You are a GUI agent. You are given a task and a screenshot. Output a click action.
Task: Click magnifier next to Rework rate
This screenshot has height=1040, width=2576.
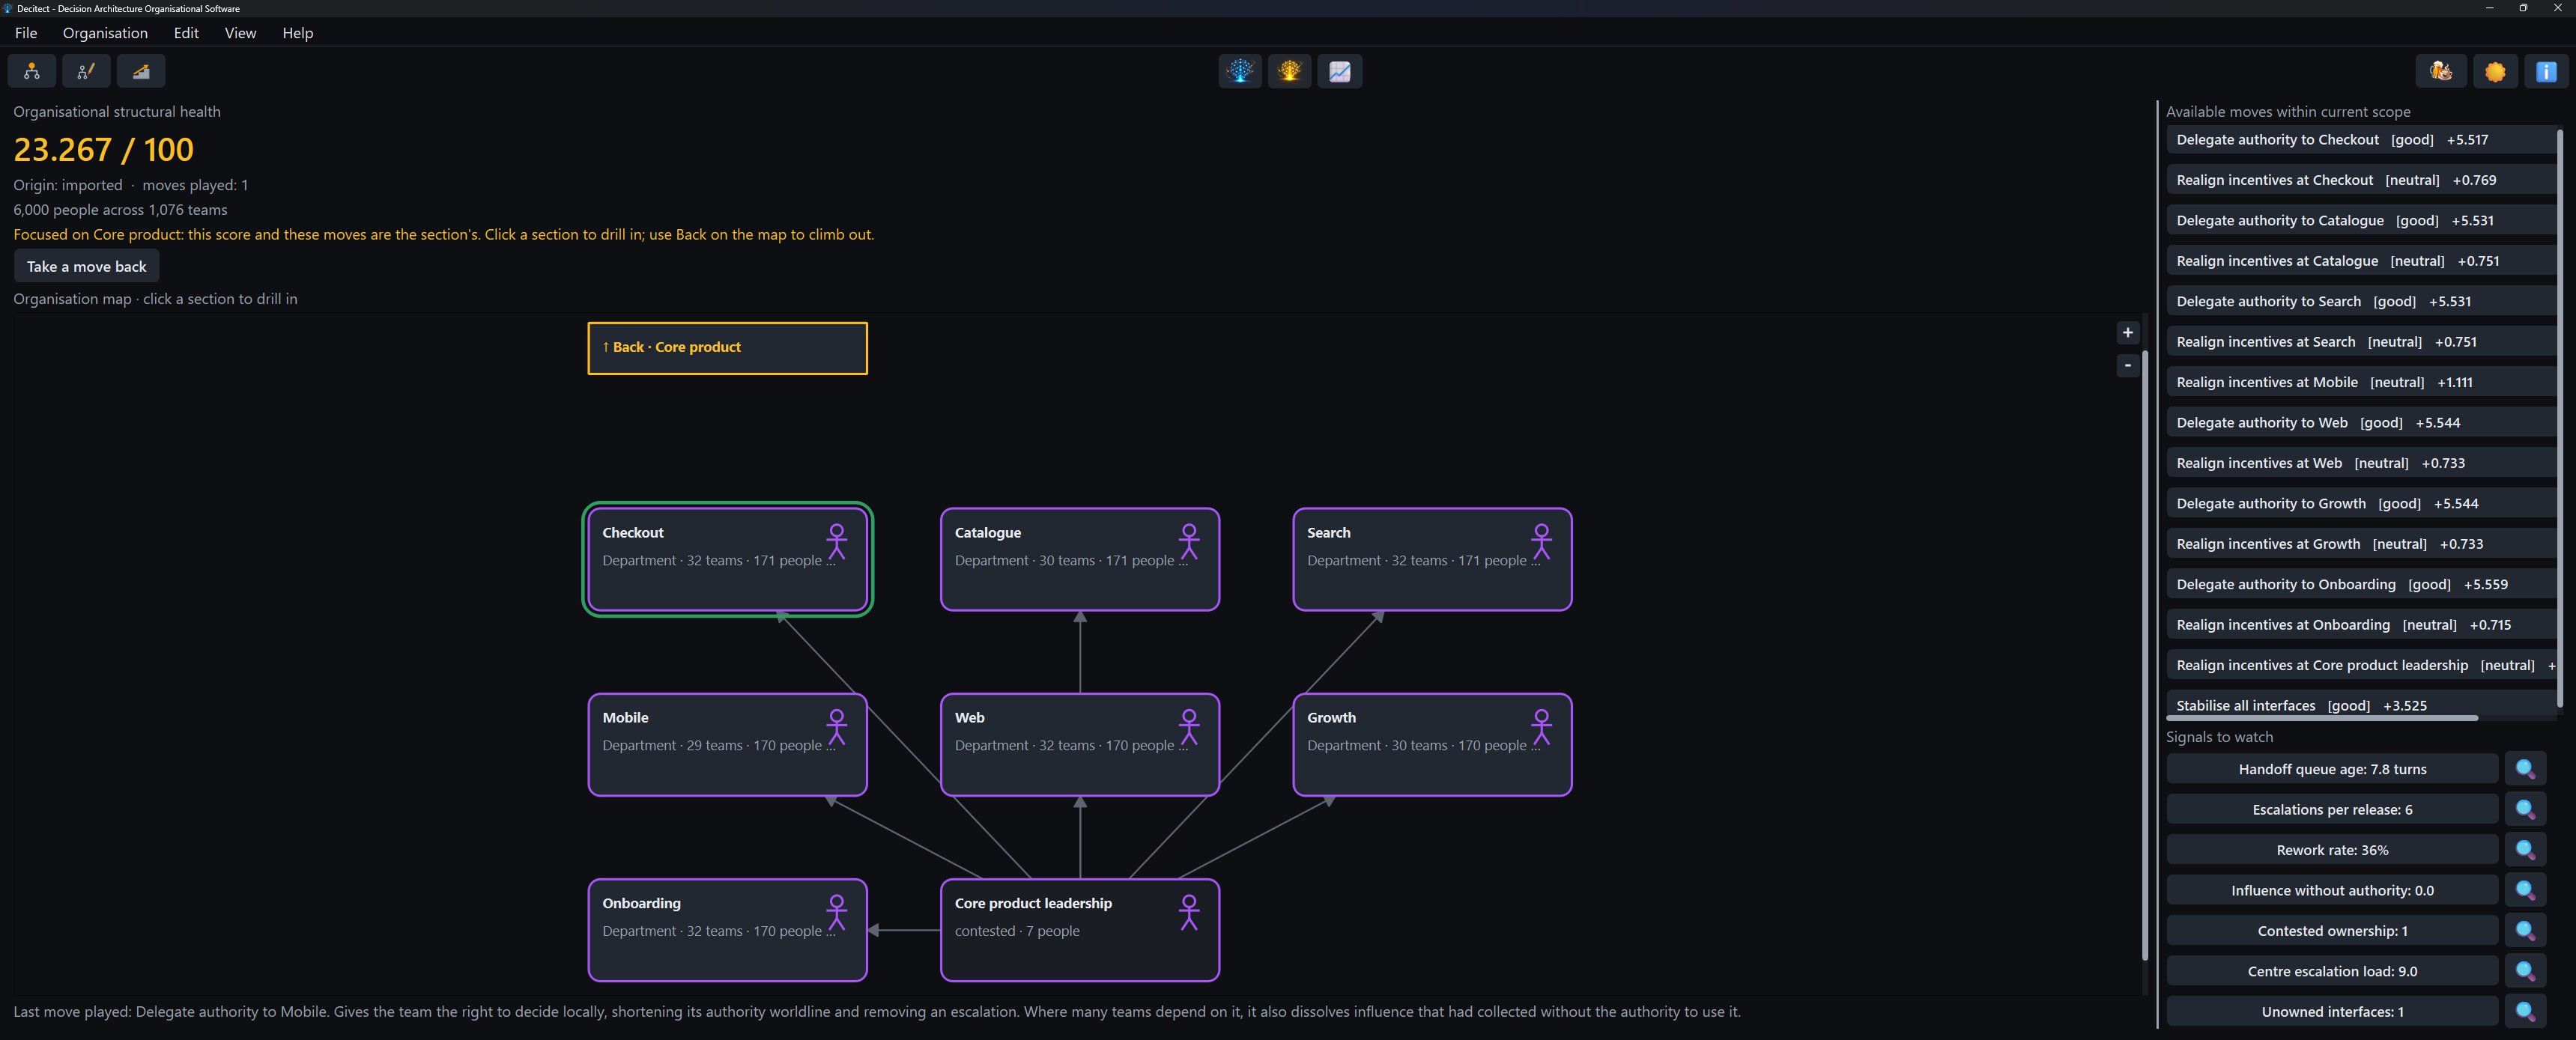2525,850
